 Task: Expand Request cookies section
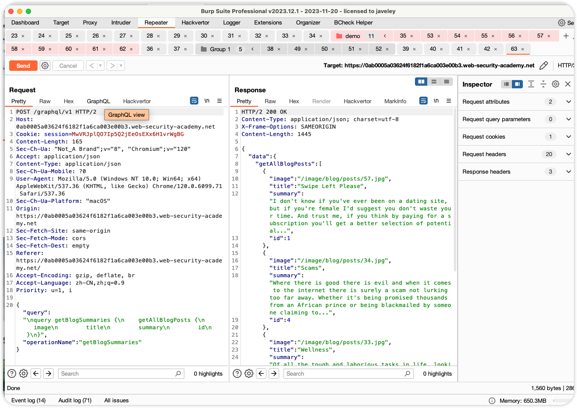(568, 136)
